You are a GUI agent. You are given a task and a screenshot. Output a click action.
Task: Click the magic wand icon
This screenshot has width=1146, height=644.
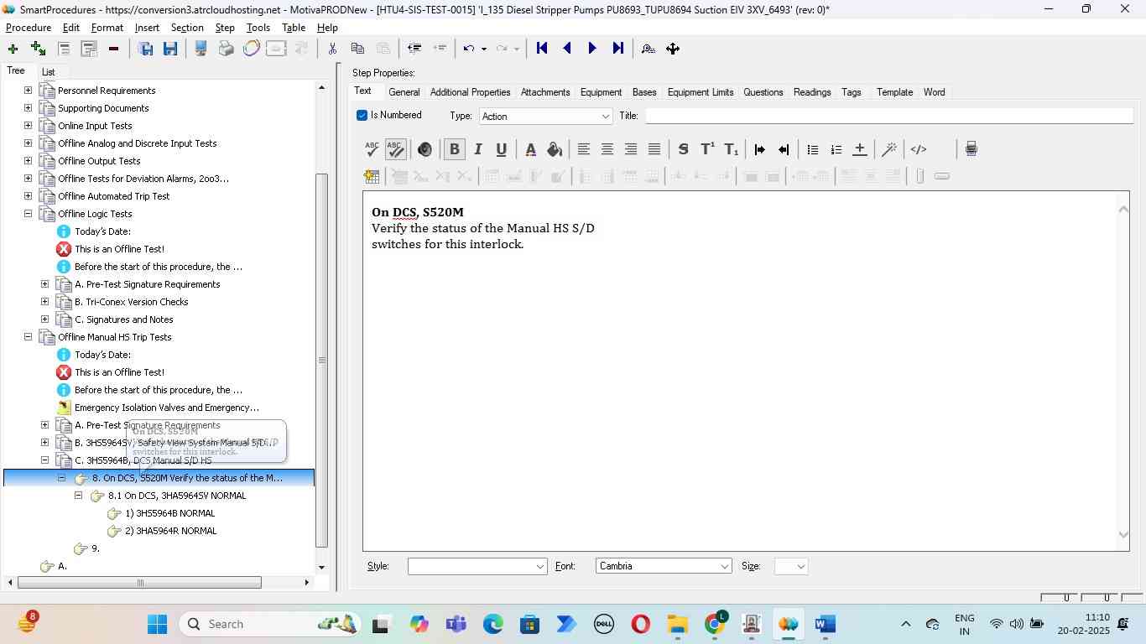(889, 149)
